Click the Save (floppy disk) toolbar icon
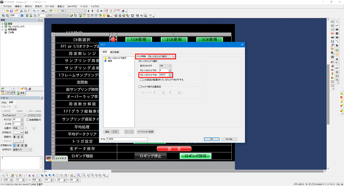This screenshot has width=344, height=186. [x=12, y=11]
